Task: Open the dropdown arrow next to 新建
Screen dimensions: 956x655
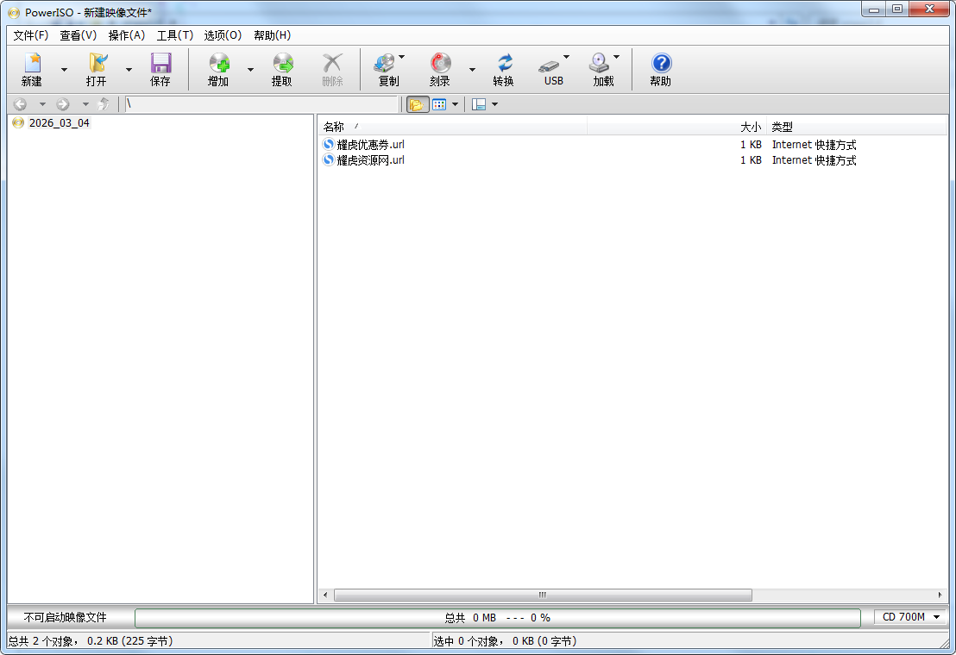Action: tap(64, 70)
